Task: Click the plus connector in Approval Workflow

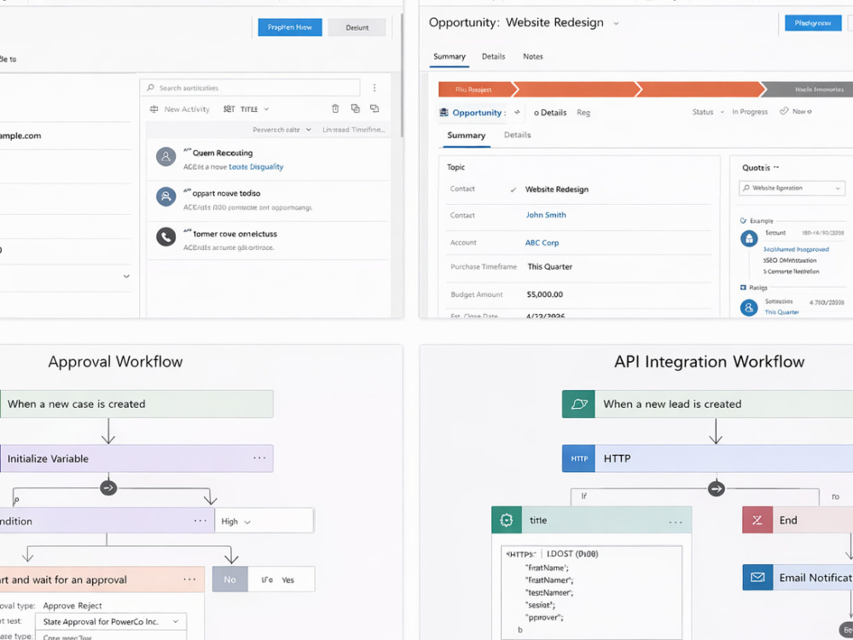Action: pos(108,487)
